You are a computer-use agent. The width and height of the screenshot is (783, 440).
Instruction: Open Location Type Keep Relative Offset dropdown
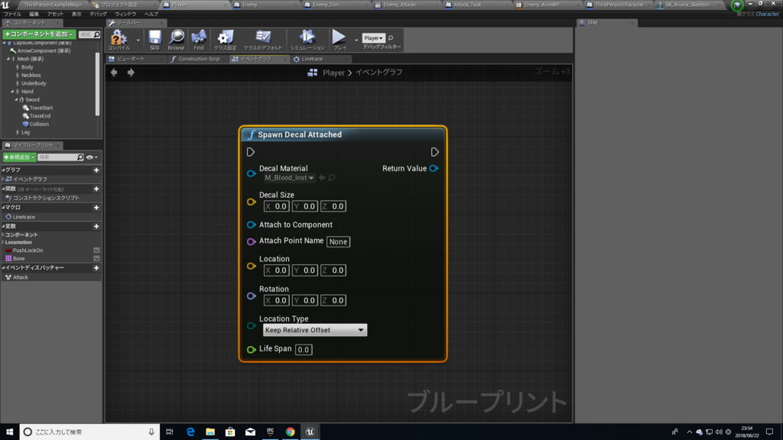[x=314, y=330]
